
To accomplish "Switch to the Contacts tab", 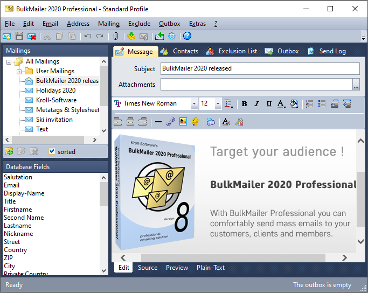I will [179, 51].
